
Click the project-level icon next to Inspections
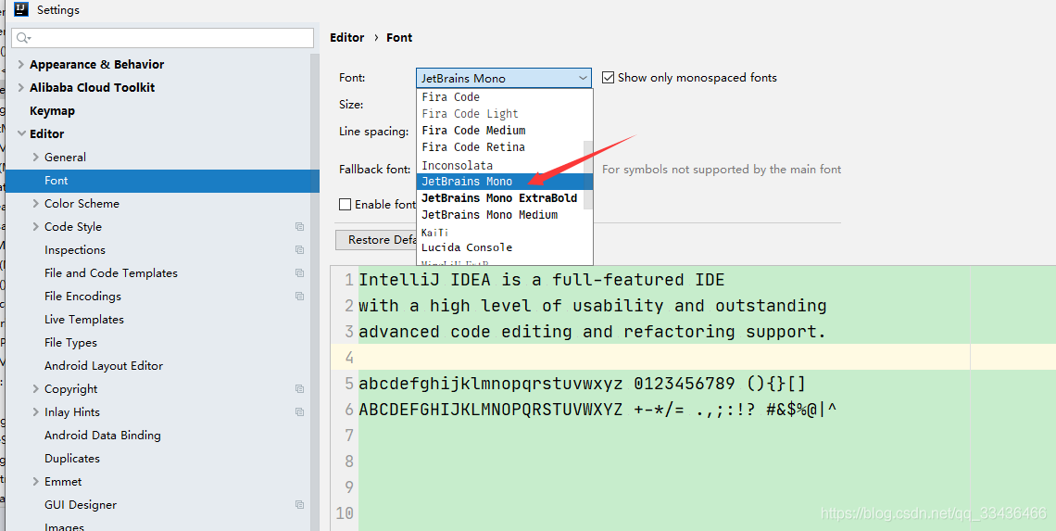coord(300,250)
